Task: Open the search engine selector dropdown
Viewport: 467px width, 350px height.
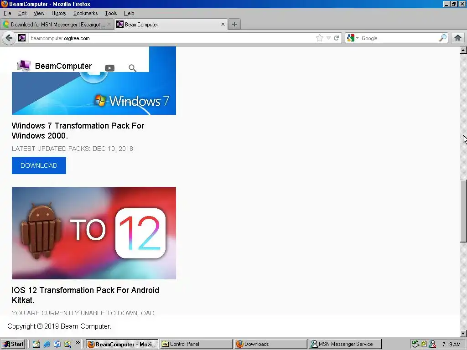Action: click(x=353, y=38)
